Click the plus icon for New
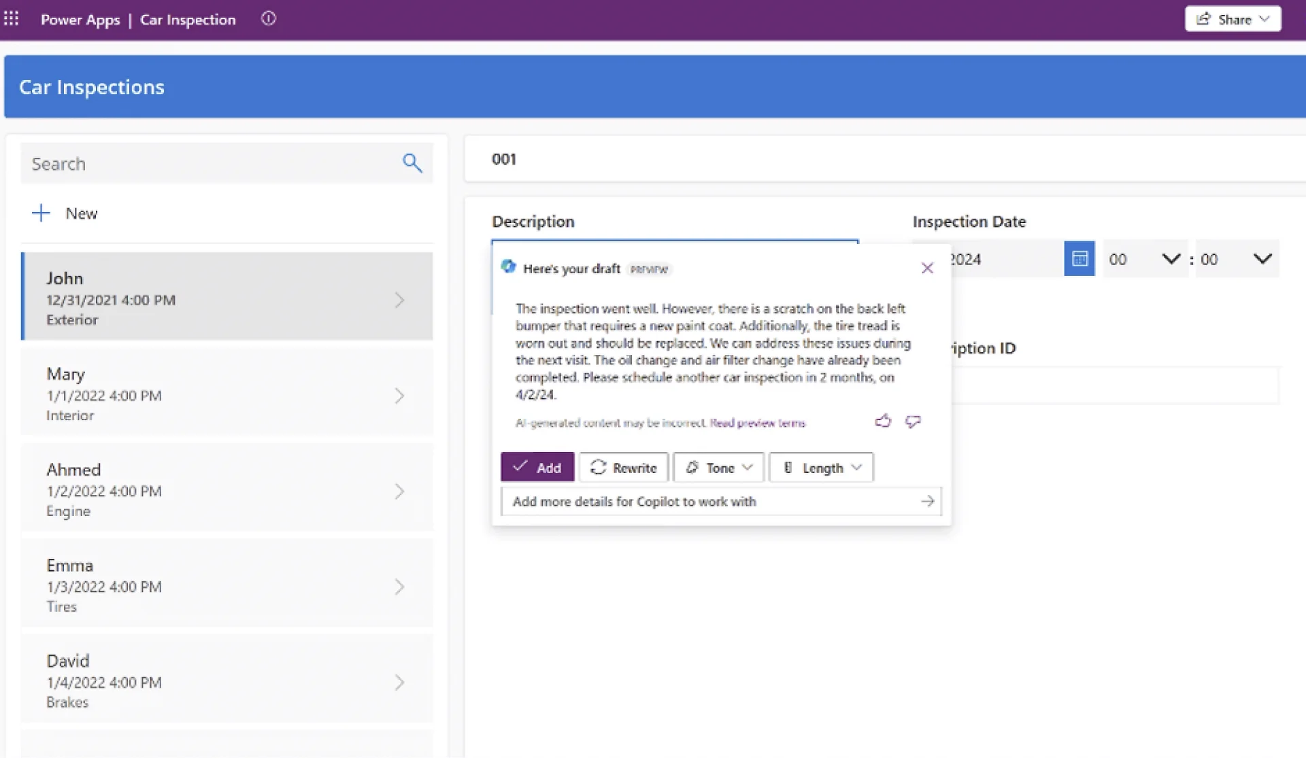The image size is (1306, 758). click(41, 213)
